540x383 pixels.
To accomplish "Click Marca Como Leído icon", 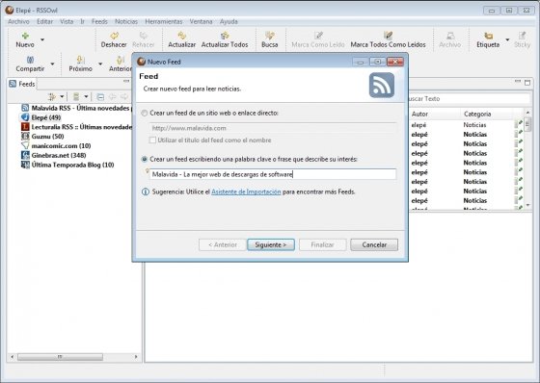I will (x=318, y=36).
